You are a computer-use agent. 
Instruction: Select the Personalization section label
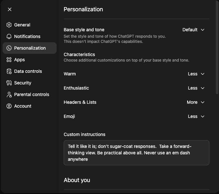pyautogui.click(x=30, y=48)
